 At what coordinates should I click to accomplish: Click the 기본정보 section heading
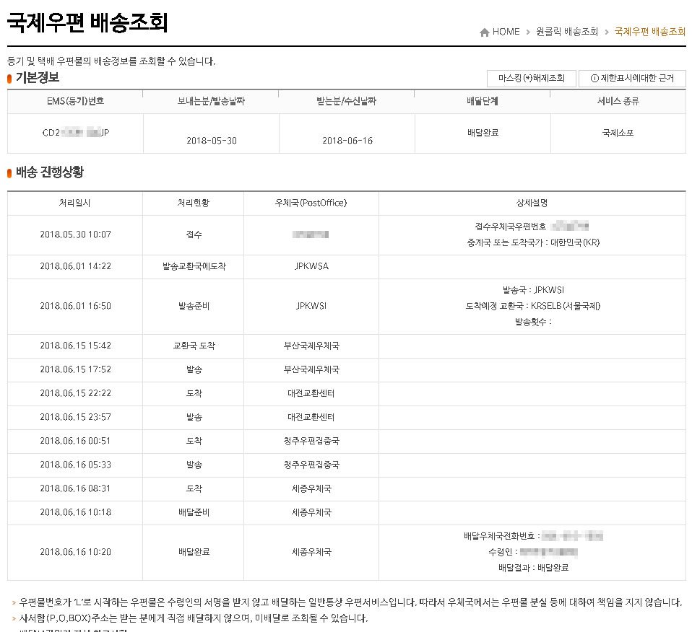(x=37, y=78)
